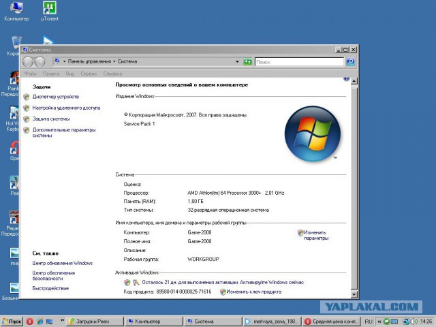436x327 pixels.
Task: Click inside the Поиск search field
Action: tap(299, 62)
